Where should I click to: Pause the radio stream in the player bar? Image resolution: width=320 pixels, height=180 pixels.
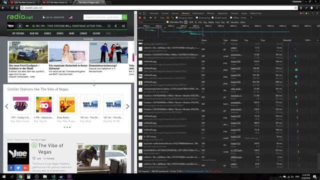point(19,26)
